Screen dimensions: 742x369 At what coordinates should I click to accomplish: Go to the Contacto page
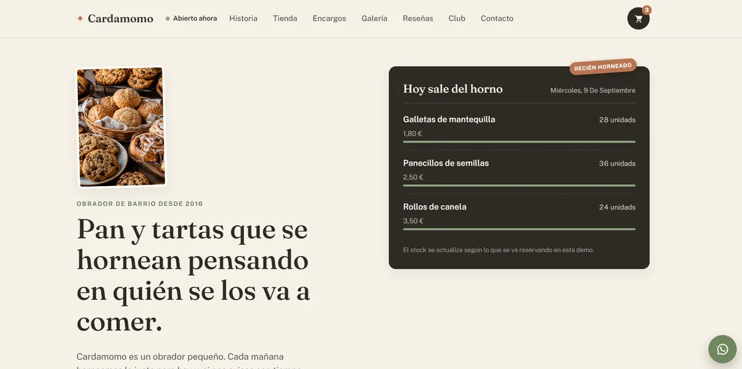497,19
